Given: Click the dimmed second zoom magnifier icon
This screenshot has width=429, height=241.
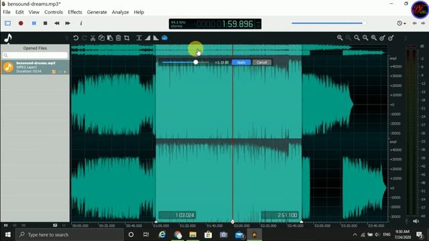Looking at the screenshot, I should click(x=349, y=38).
